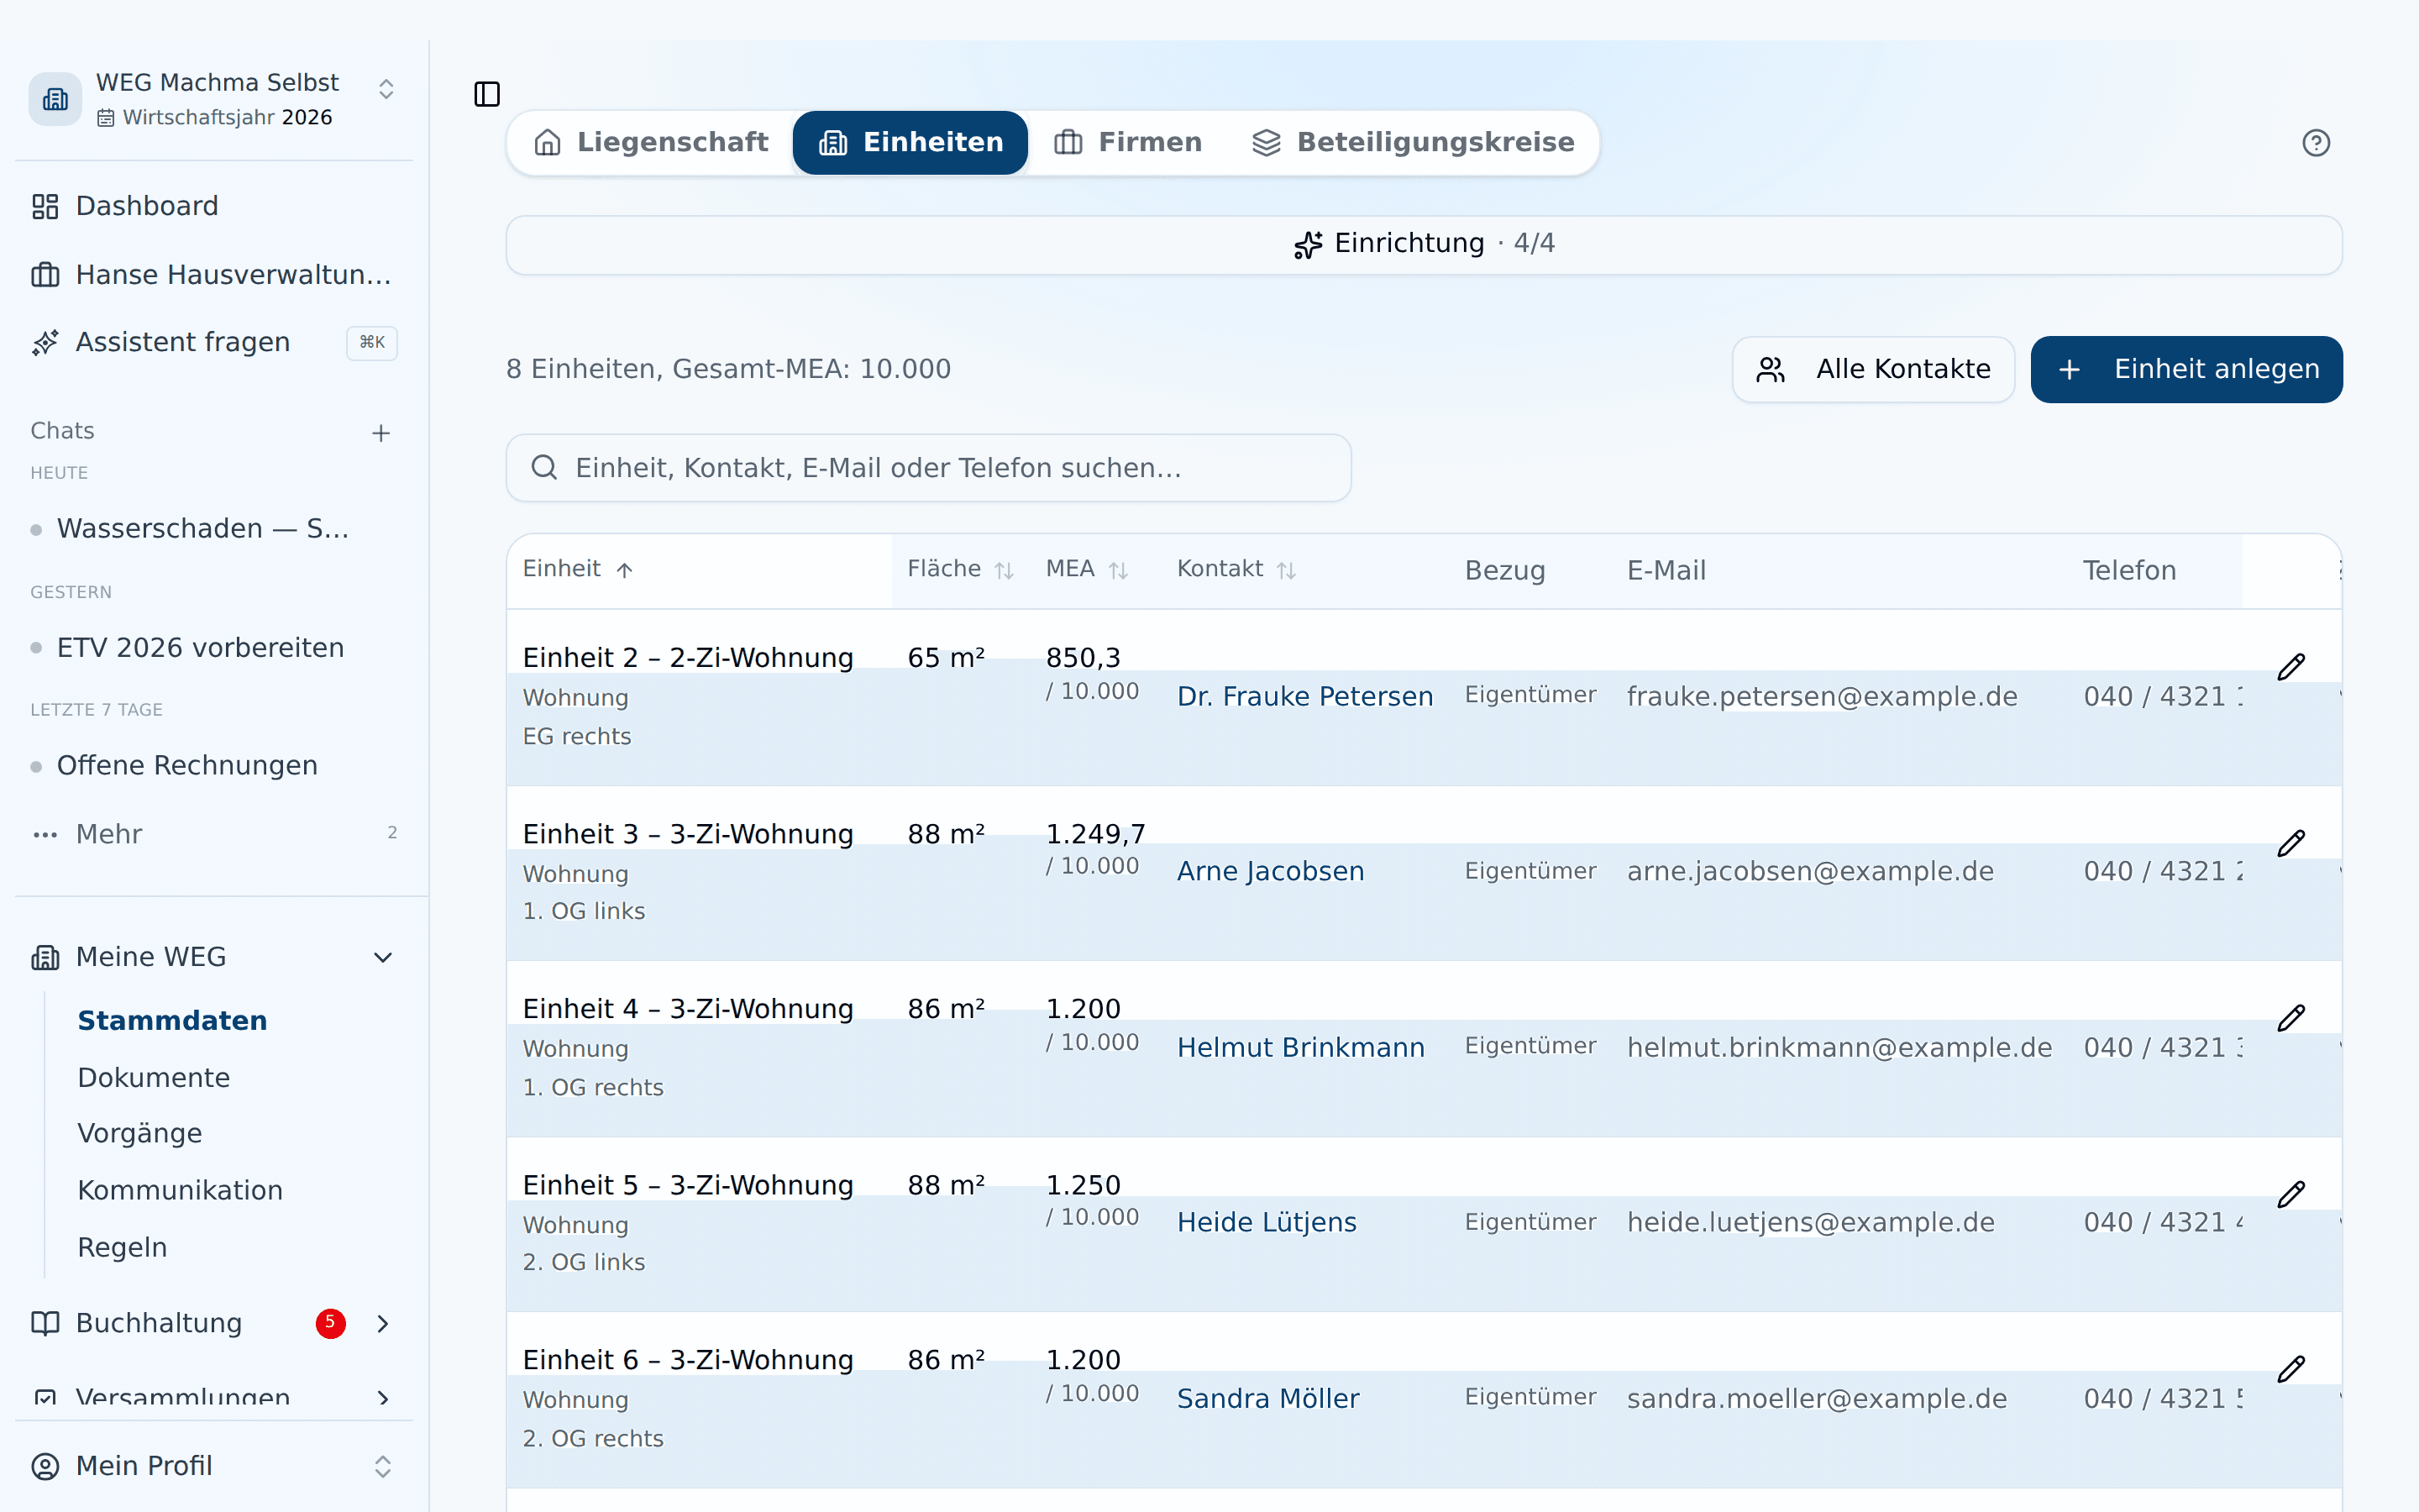Screen dimensions: 2419x1512
Task: Open contact Arne Jacobsen
Action: (x=1269, y=872)
